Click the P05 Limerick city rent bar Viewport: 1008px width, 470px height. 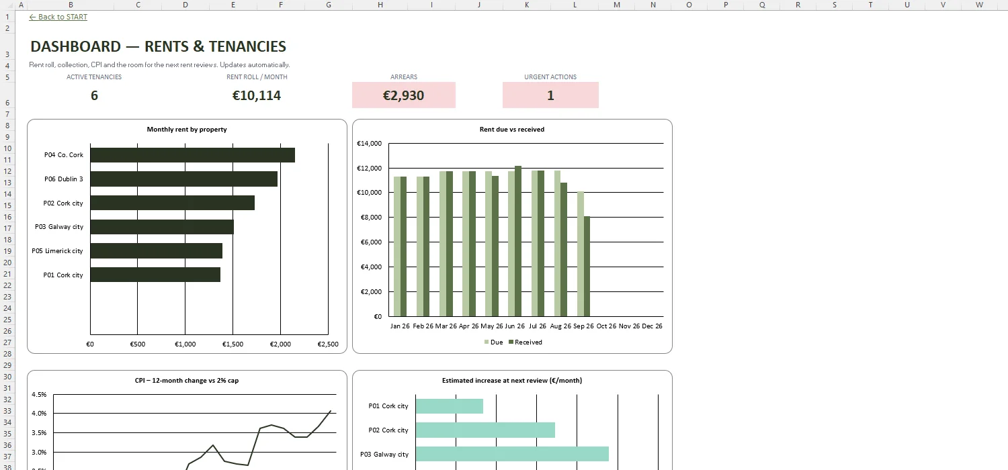point(156,250)
